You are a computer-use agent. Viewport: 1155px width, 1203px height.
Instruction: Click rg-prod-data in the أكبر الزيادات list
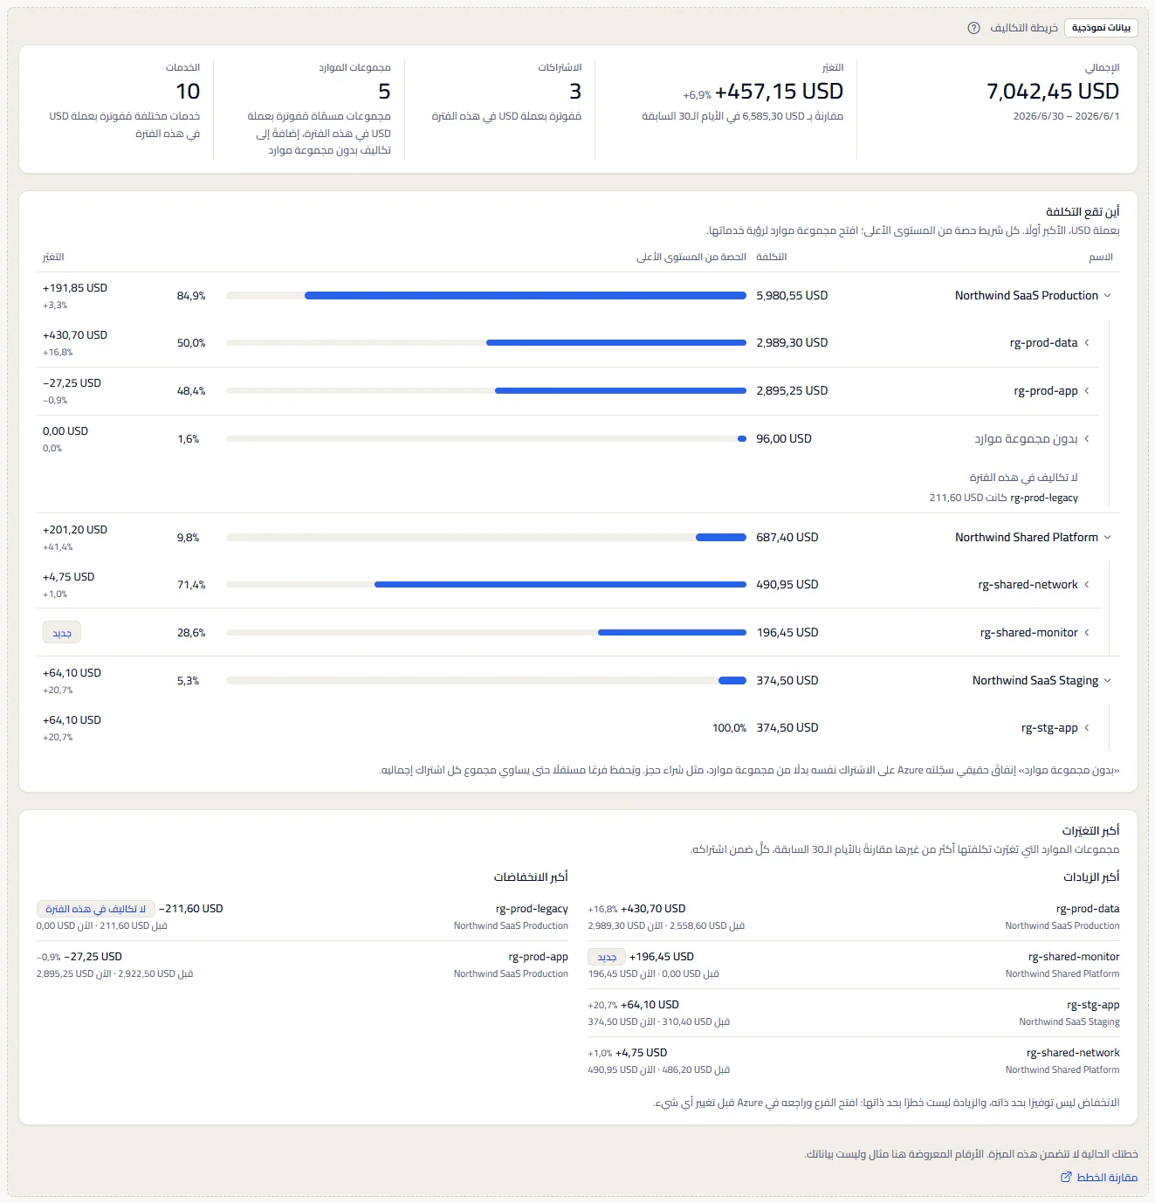point(1088,909)
